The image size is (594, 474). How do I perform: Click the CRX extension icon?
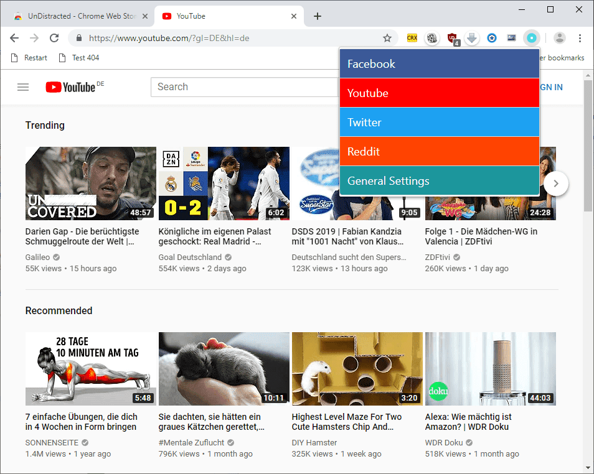412,38
